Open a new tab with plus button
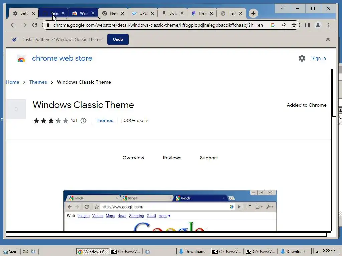 [253, 13]
